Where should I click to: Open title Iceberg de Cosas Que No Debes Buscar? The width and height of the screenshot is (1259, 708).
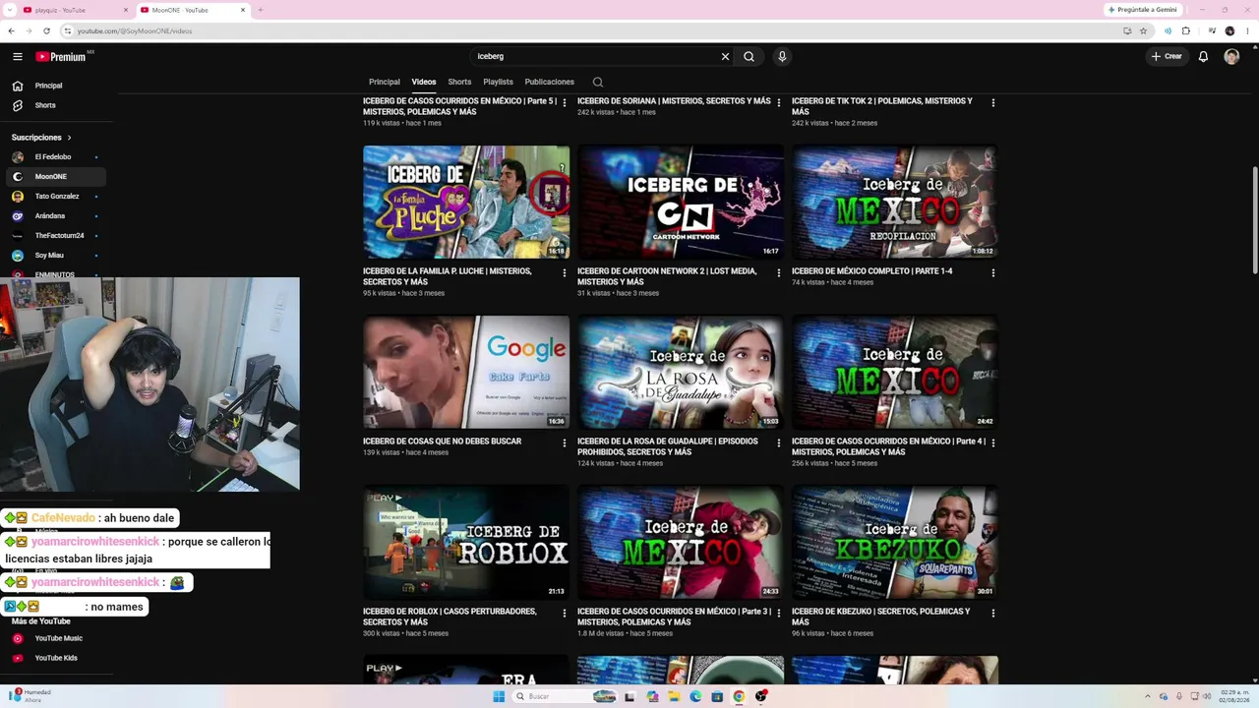pos(442,442)
